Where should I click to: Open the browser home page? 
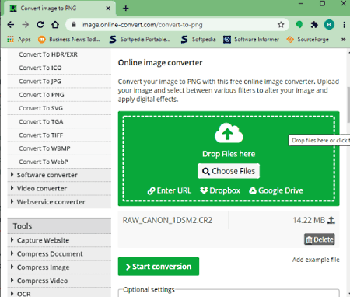[x=55, y=25]
